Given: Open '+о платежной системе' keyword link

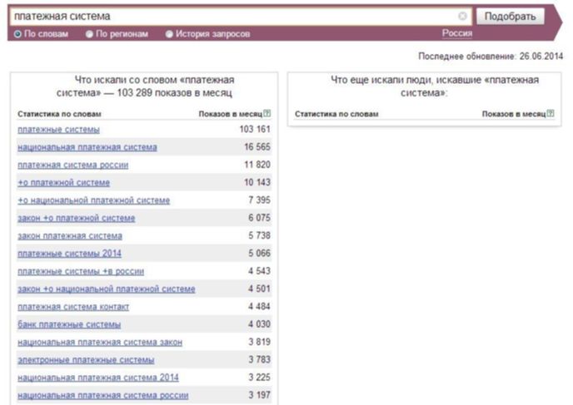Looking at the screenshot, I should [63, 182].
